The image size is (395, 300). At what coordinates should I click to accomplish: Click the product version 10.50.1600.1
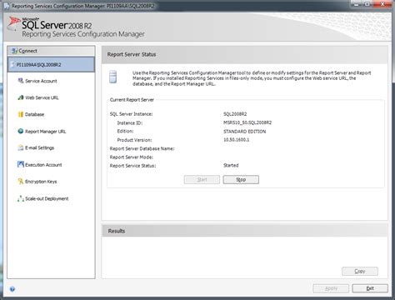tap(237, 140)
